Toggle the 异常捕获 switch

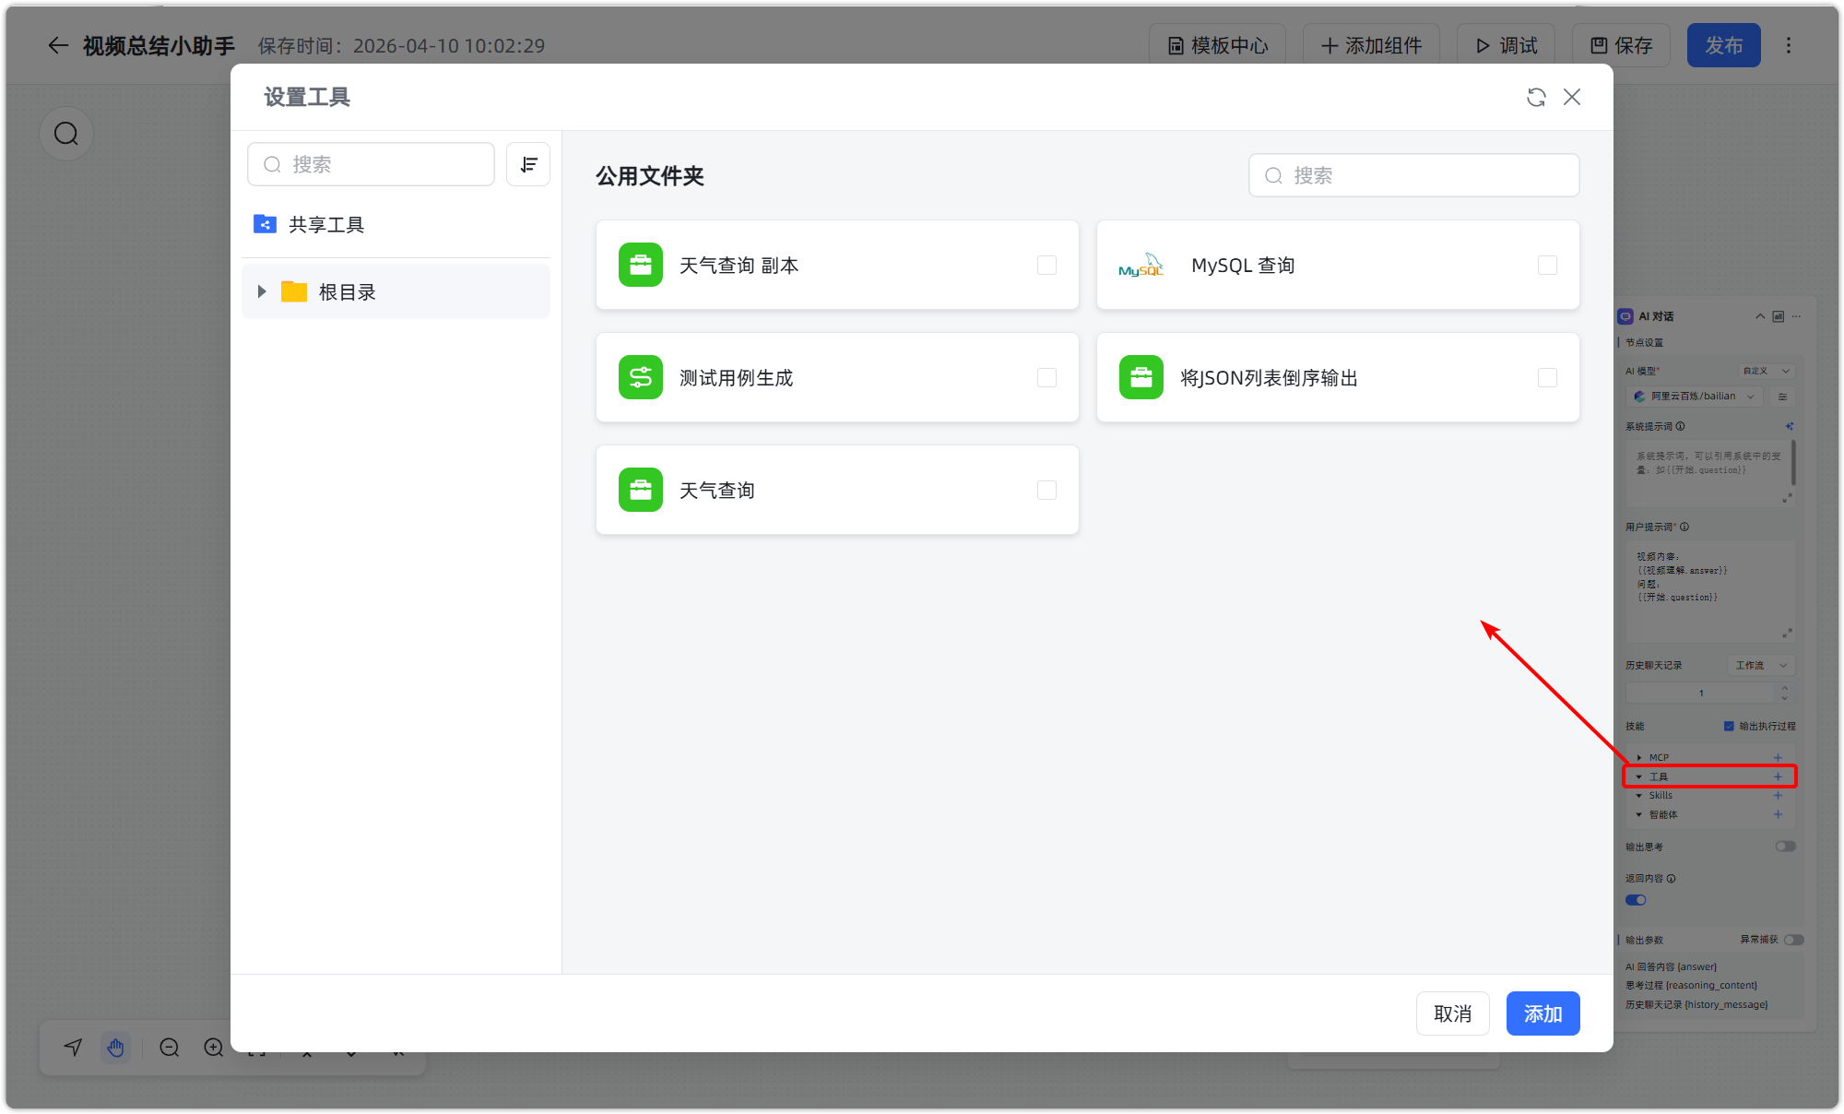click(1793, 940)
